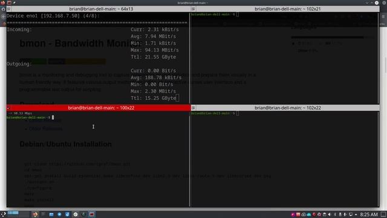This screenshot has height=218, width=387.
Task: Open the grouping menu icon of the red 100x22 pane
Action: (8, 108)
